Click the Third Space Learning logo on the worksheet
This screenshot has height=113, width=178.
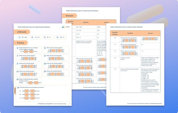point(66,27)
